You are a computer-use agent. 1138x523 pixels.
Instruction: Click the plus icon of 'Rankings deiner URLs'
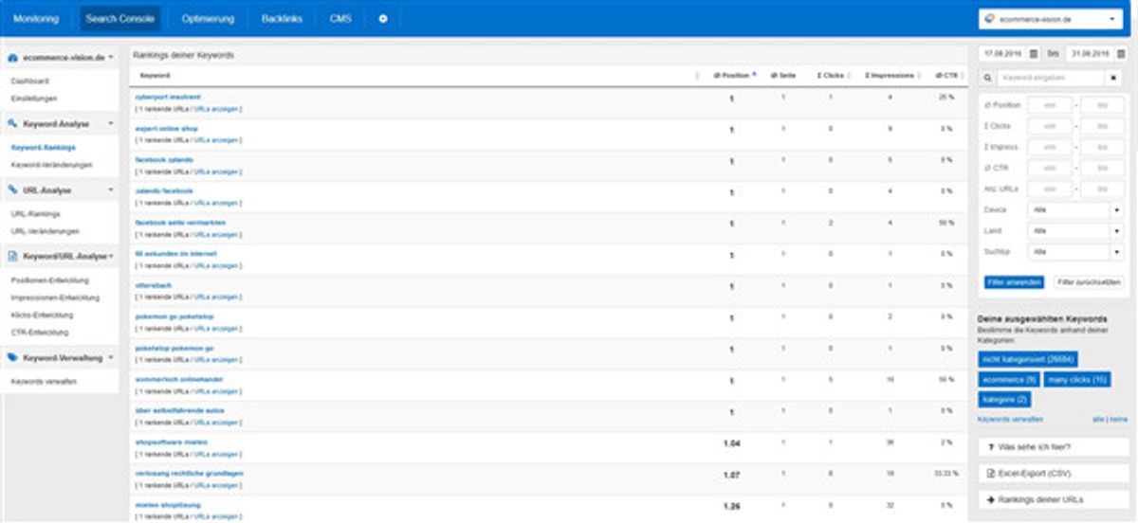(991, 498)
